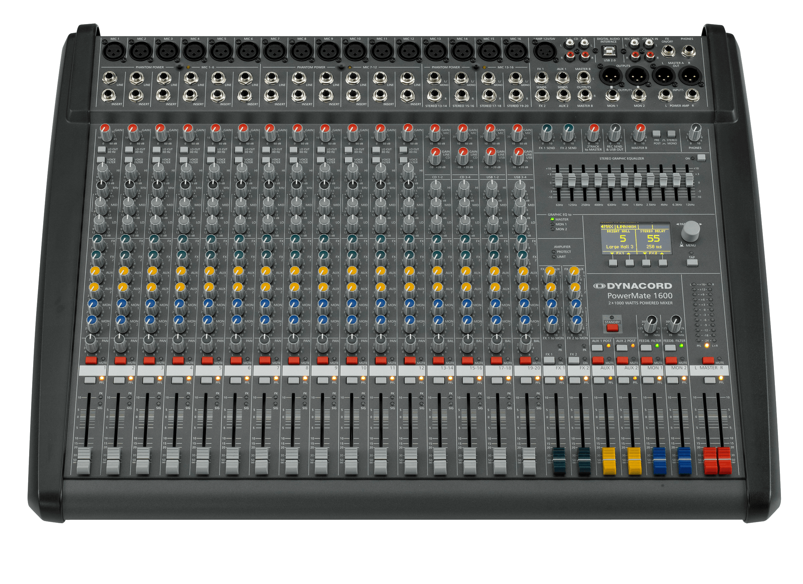803x584 pixels.
Task: Click the MIC 1 XLR input socket
Action: [x=114, y=51]
